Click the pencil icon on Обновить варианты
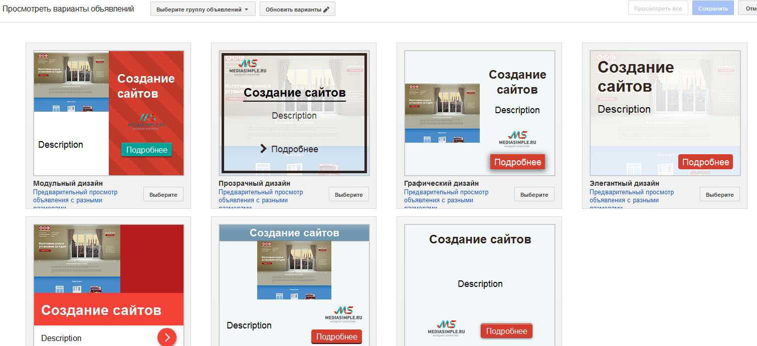 click(326, 10)
